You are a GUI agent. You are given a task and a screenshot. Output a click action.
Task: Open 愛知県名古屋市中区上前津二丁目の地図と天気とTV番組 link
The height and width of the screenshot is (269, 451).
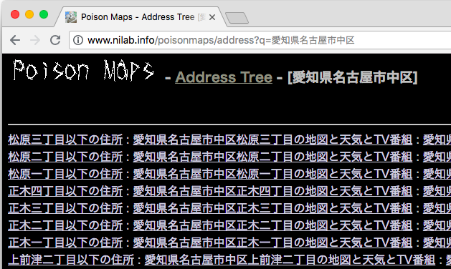pyautogui.click(x=290, y=260)
